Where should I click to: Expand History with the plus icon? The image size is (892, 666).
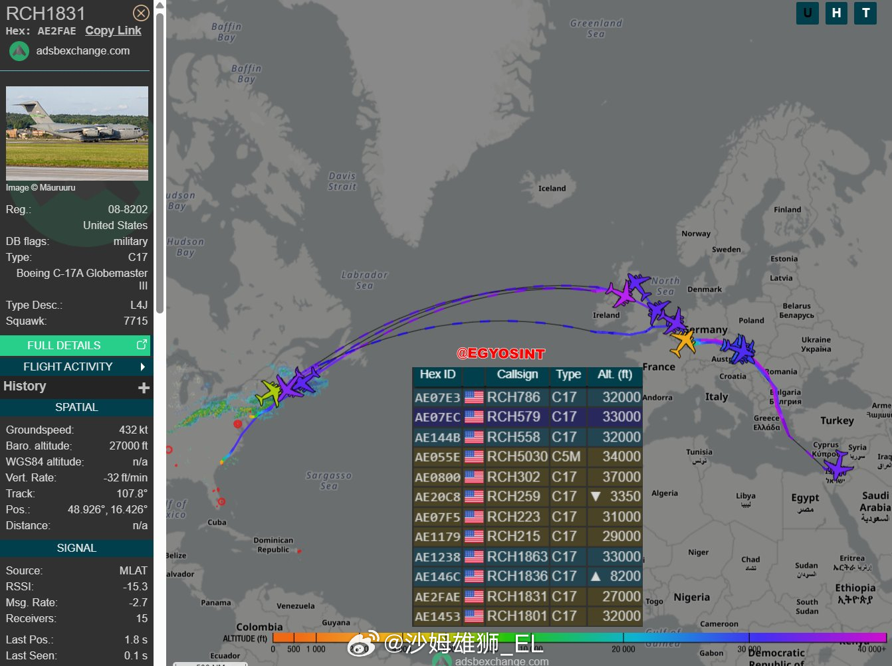[x=144, y=387]
